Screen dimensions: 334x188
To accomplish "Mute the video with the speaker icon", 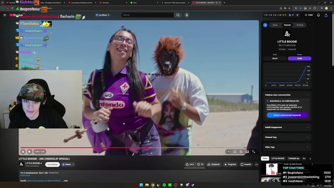I will point(29,151).
